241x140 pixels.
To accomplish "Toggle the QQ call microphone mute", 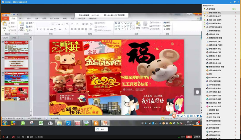I will click(x=3, y=137).
